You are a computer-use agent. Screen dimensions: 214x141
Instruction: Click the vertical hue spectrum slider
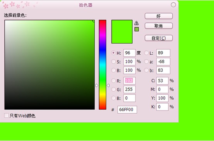click(x=103, y=65)
